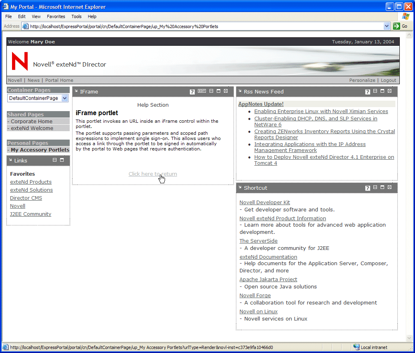Open the Tools menu
The width and height of the screenshot is (415, 353).
77,16
